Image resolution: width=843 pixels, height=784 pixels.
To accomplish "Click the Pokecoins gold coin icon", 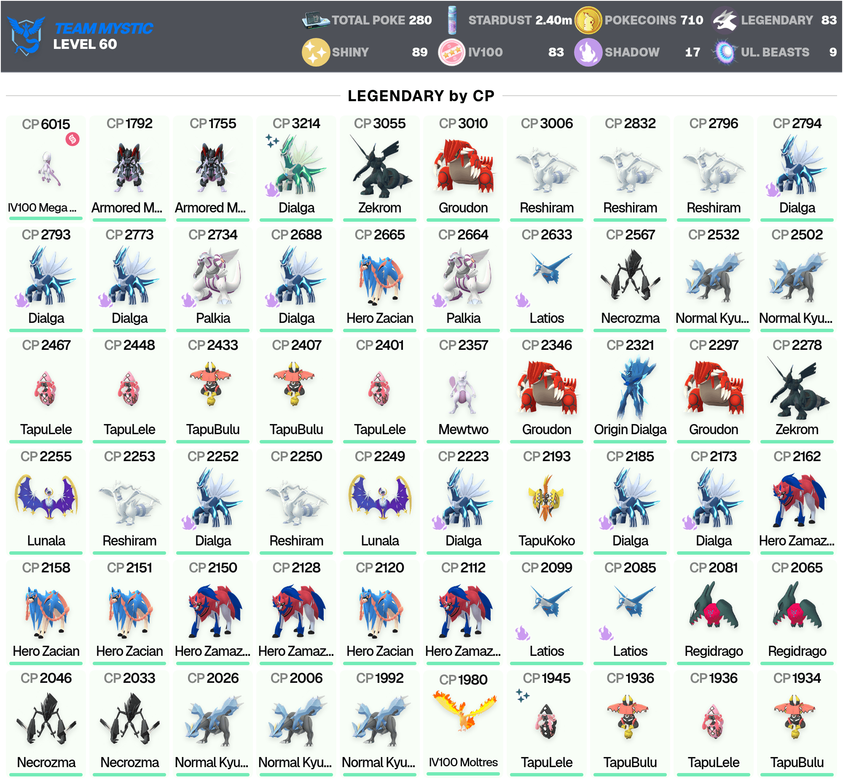I will tap(588, 20).
